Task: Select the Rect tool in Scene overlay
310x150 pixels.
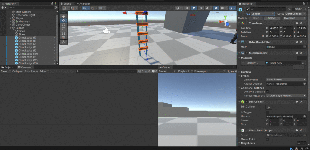Action: [x=64, y=33]
